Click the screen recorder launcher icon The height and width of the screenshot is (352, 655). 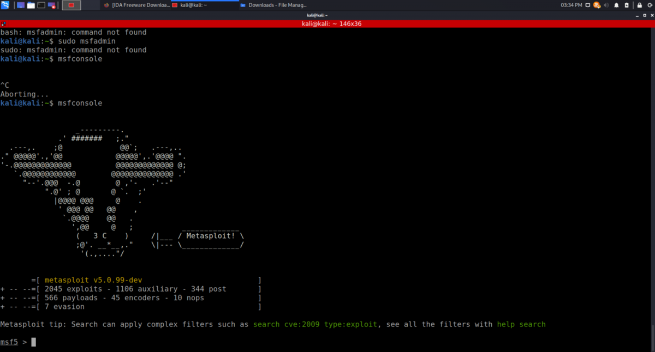[51, 5]
